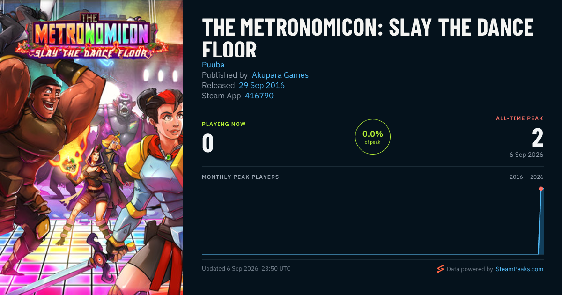
Task: Click the 6 Sep 2026 peak date
Action: 526,155
